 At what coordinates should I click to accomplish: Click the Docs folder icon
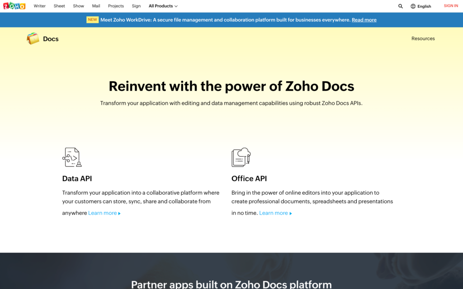(x=32, y=39)
